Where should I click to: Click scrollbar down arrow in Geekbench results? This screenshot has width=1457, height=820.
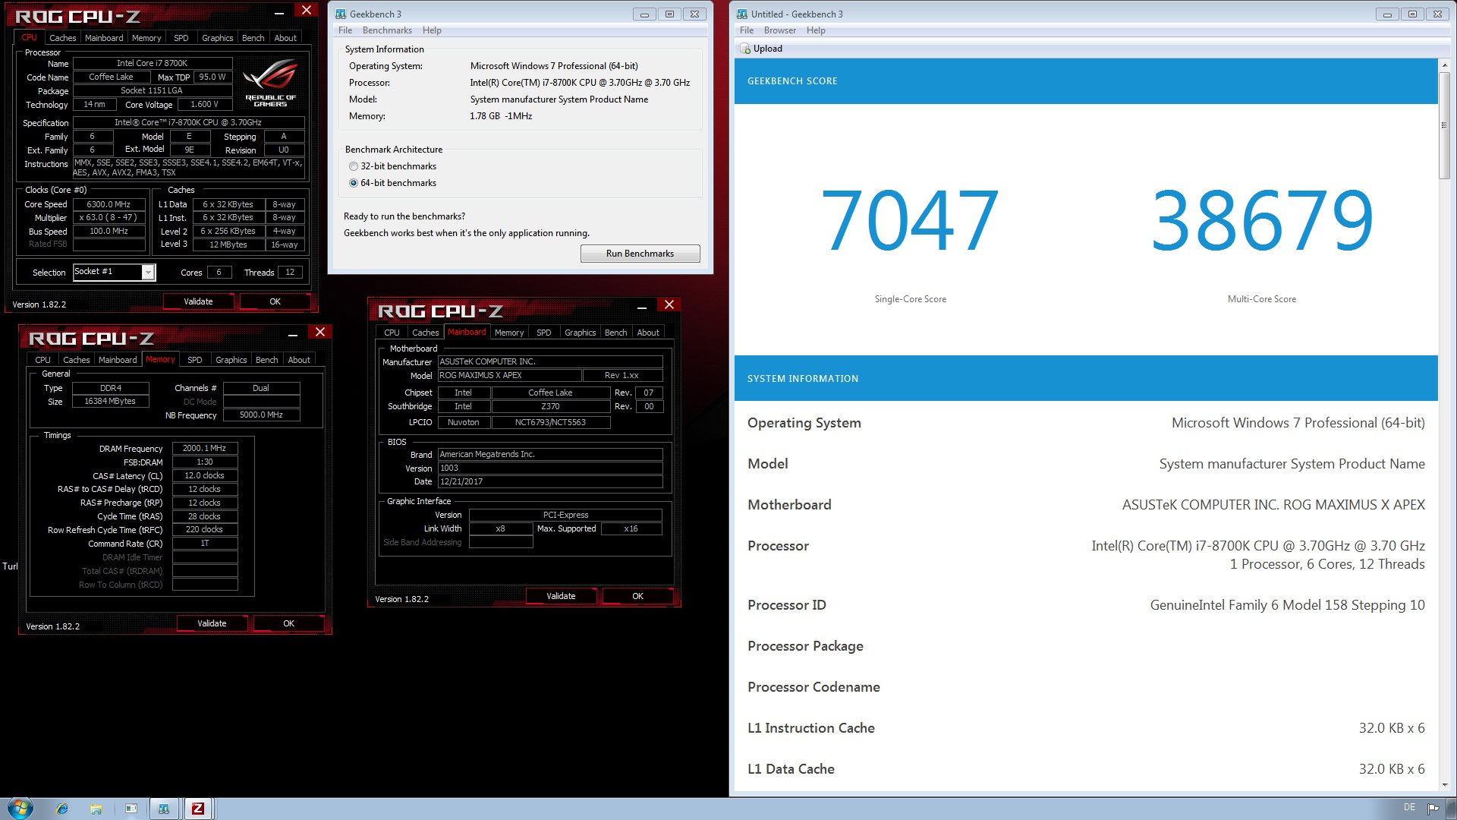click(x=1444, y=785)
